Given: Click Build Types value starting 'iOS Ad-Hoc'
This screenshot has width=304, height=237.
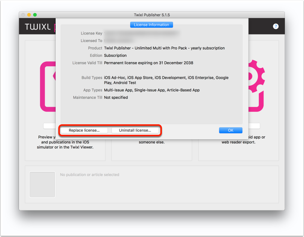Looking at the screenshot, I should click(166, 80).
